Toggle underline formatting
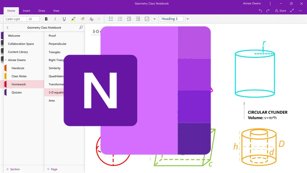The width and height of the screenshot is (307, 173). pyautogui.click(x=64, y=19)
